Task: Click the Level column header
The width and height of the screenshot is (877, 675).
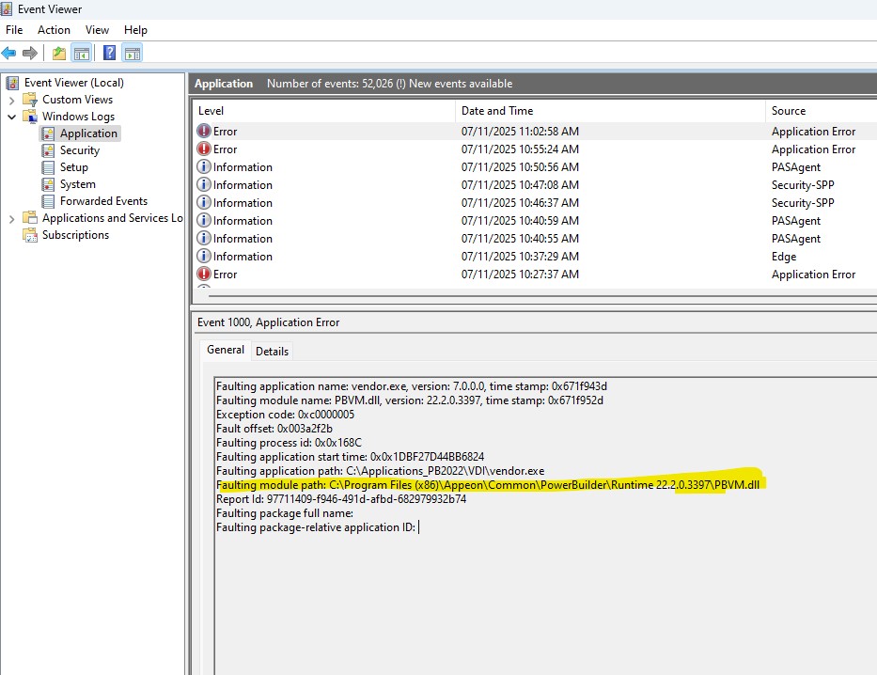Action: click(211, 110)
